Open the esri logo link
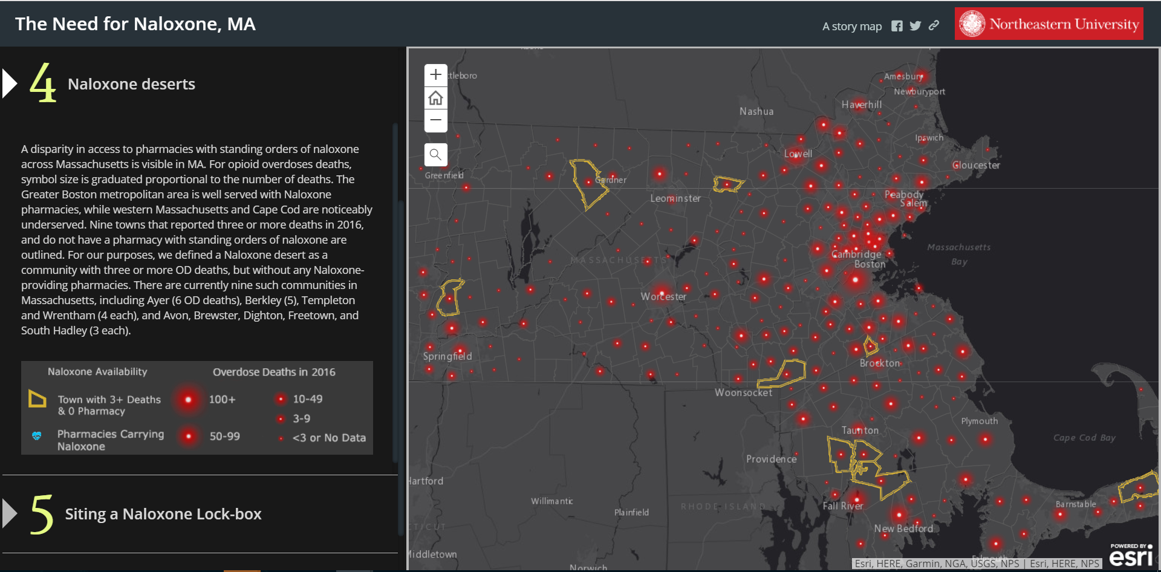The width and height of the screenshot is (1161, 572). (1130, 555)
